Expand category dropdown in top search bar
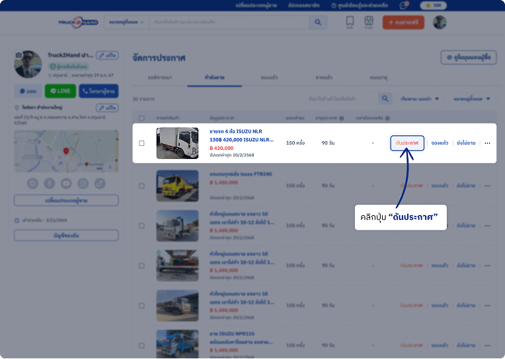505x359 pixels. (x=126, y=22)
